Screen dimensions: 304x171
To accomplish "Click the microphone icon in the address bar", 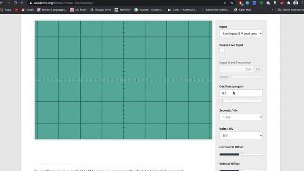I will (x=225, y=3).
